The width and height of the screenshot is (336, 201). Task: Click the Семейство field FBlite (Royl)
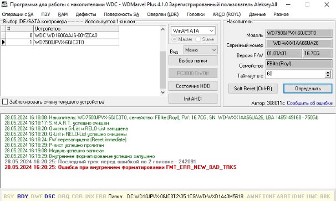click(299, 64)
